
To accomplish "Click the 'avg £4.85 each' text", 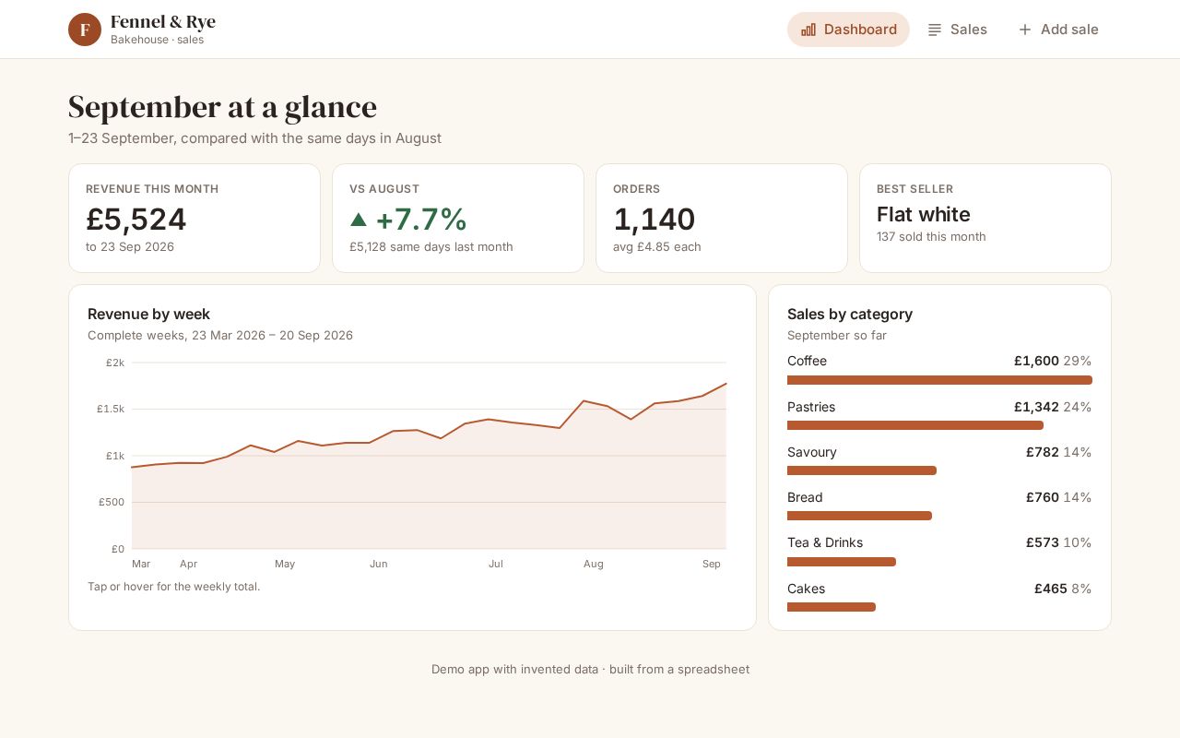I will (657, 247).
